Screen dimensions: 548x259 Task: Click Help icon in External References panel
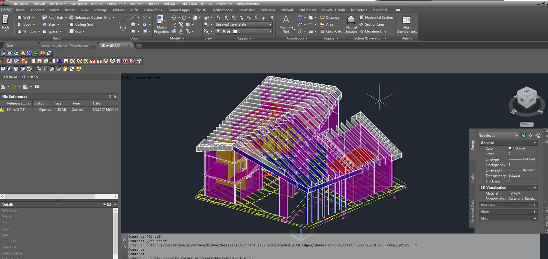[x=37, y=87]
